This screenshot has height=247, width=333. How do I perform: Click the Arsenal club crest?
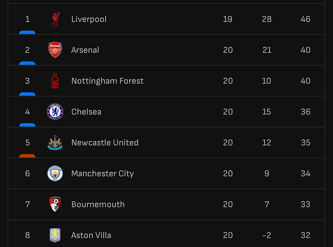(55, 50)
